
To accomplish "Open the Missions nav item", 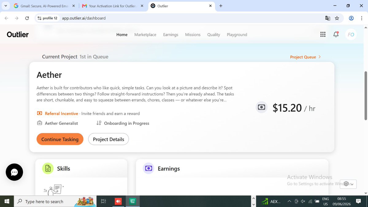I will pos(193,35).
